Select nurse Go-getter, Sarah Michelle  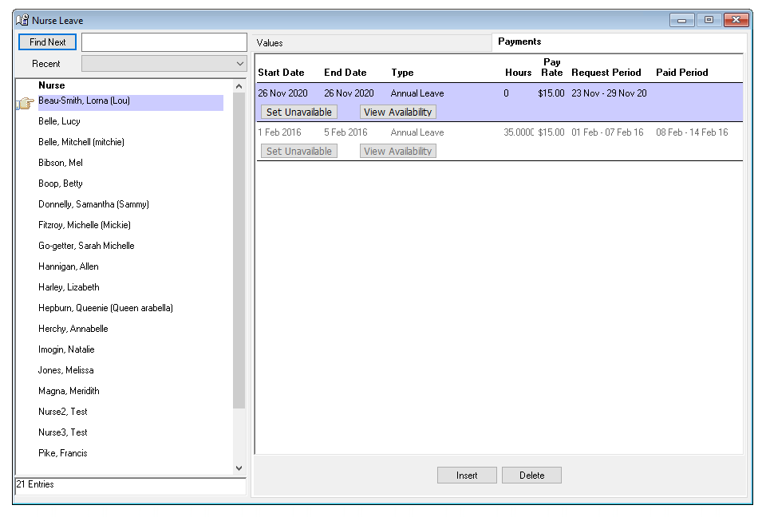point(86,246)
